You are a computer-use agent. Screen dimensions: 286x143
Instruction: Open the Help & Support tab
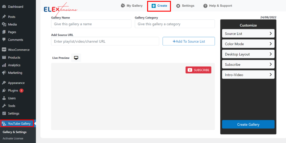click(x=218, y=6)
